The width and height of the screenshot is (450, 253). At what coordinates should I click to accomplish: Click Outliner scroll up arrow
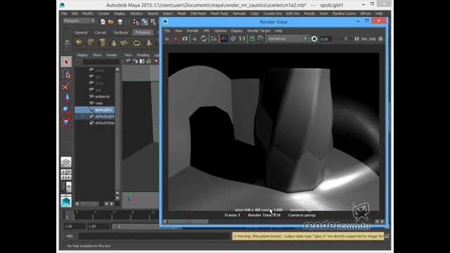pos(117,70)
